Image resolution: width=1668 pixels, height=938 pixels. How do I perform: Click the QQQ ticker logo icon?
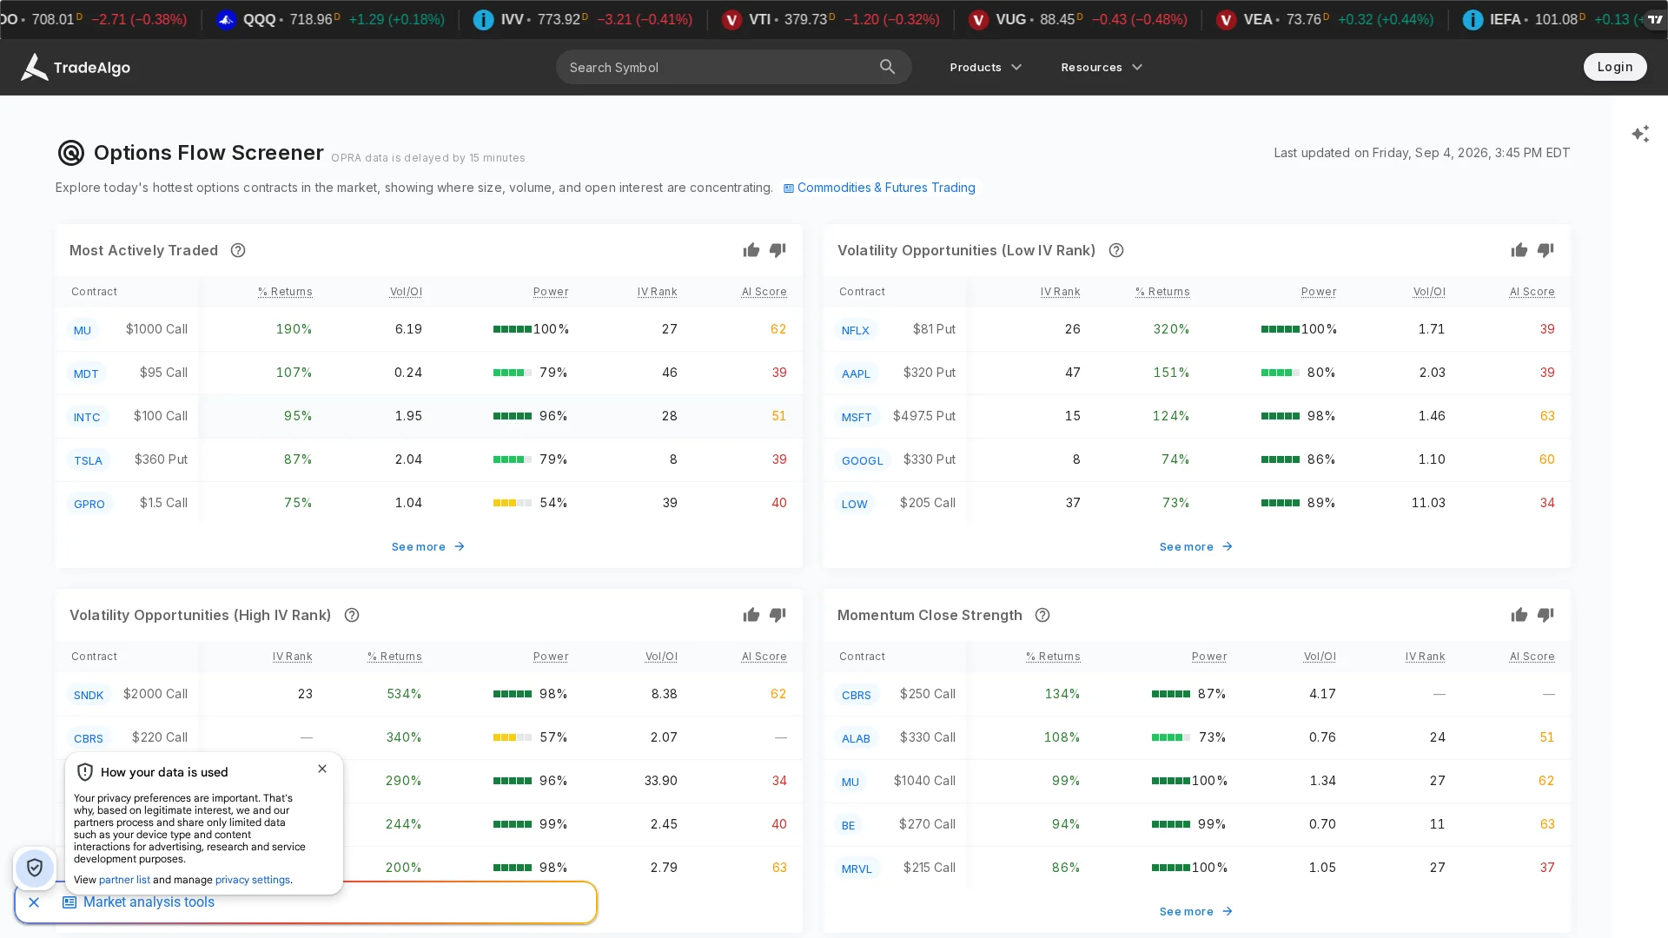click(226, 19)
